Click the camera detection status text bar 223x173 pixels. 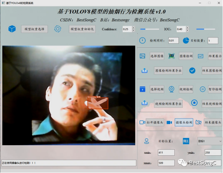[x=69, y=163]
